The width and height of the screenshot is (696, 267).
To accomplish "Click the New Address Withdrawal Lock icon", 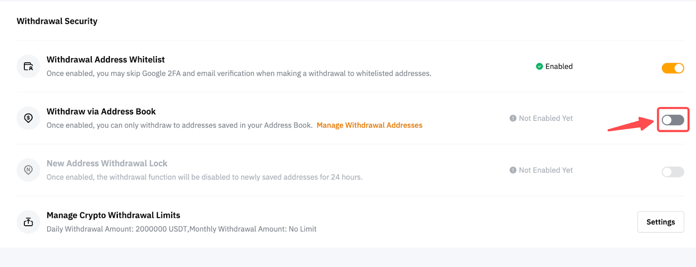I will click(x=28, y=170).
